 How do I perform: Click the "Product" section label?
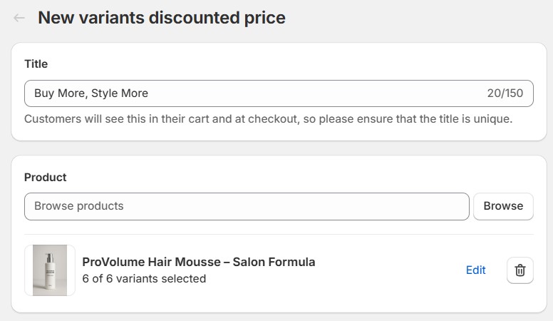tap(45, 177)
